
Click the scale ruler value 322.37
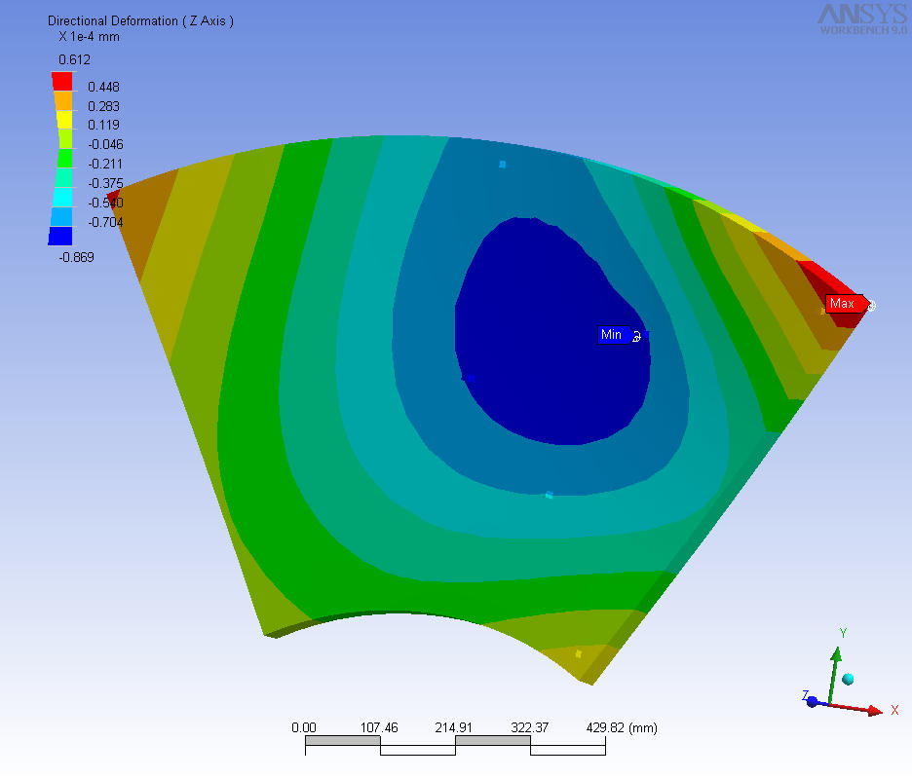(x=529, y=727)
